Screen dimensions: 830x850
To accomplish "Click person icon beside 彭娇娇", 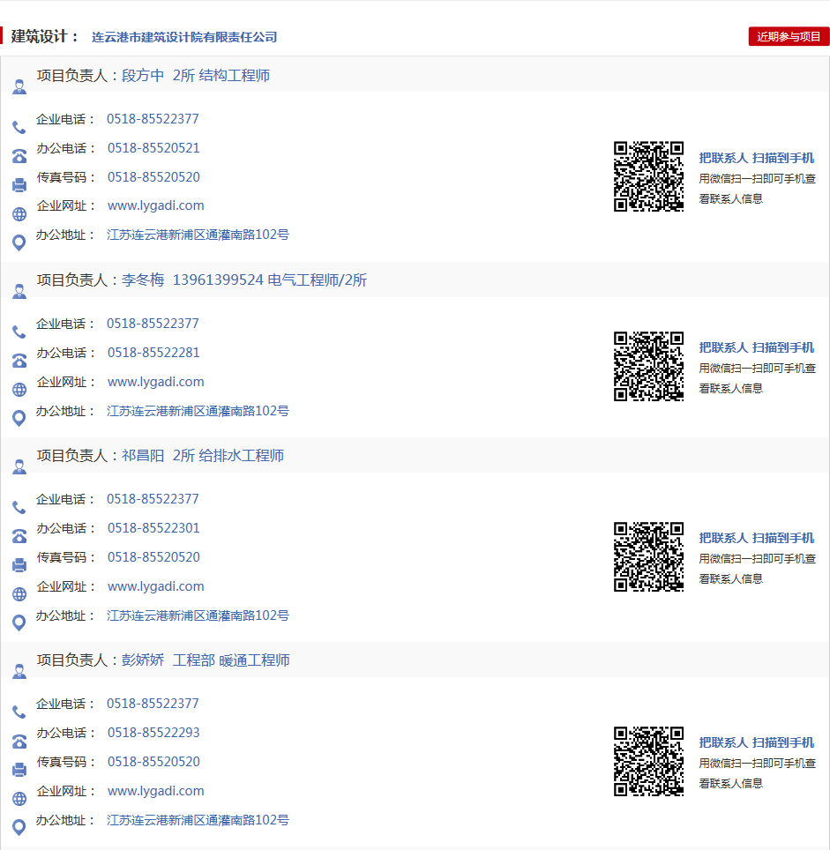I will pos(19,671).
